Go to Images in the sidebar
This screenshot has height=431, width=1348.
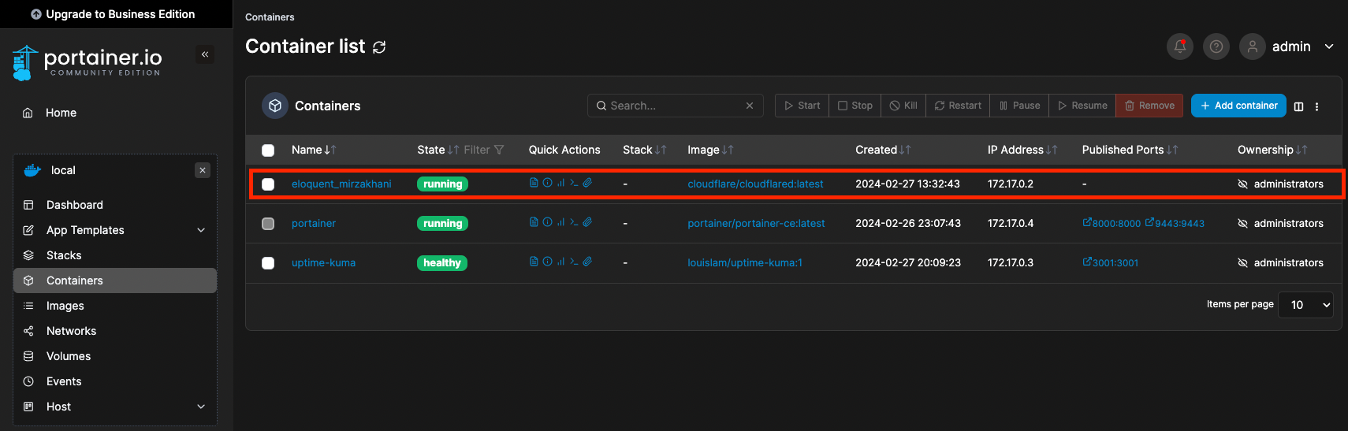65,306
